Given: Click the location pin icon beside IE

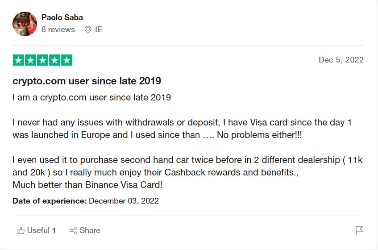Looking at the screenshot, I should [88, 29].
